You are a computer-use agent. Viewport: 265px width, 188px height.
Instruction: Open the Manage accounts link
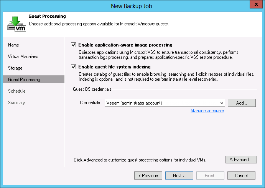pos(207,111)
